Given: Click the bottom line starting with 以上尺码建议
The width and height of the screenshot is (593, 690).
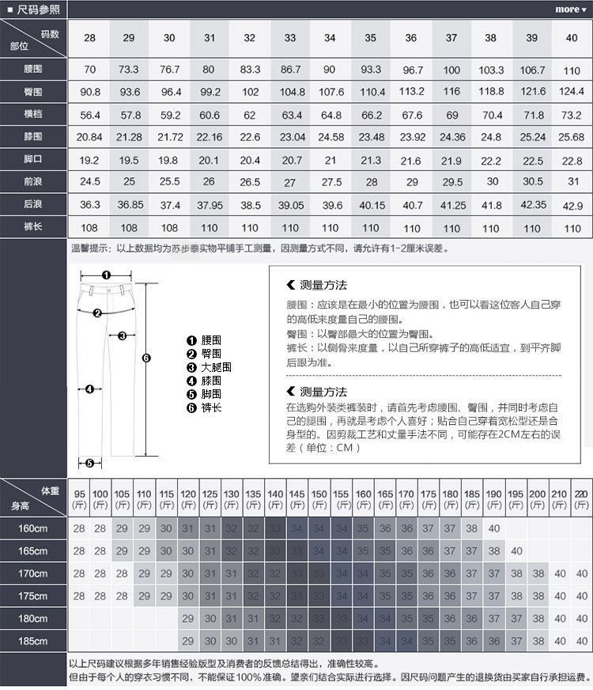Looking at the screenshot, I should (224, 664).
